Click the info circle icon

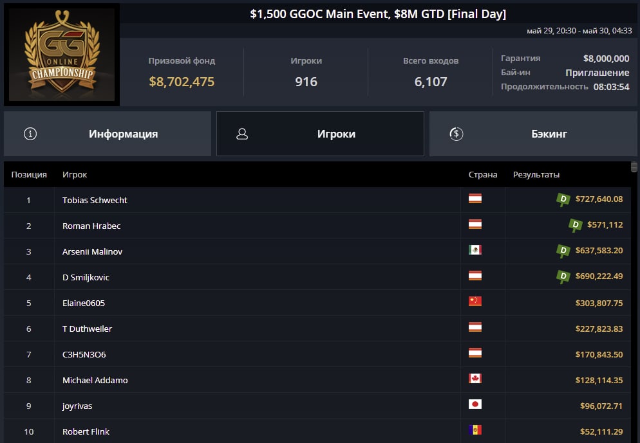30,134
